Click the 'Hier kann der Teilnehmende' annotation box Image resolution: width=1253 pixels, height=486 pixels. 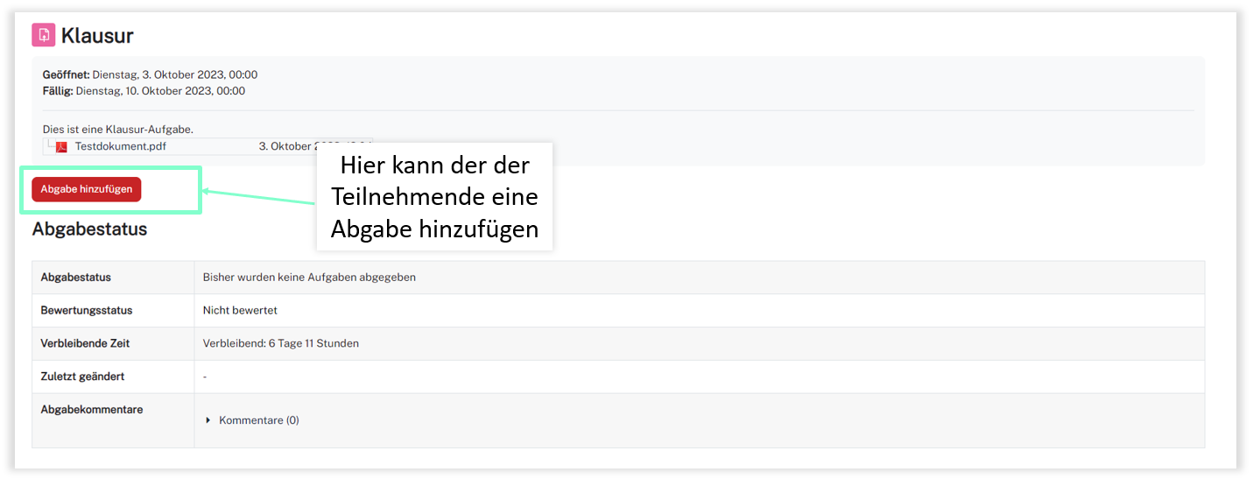coord(434,197)
